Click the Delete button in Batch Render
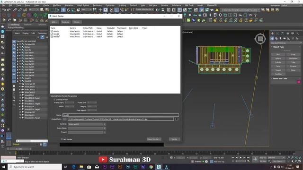303x170 pixels. pos(77,22)
